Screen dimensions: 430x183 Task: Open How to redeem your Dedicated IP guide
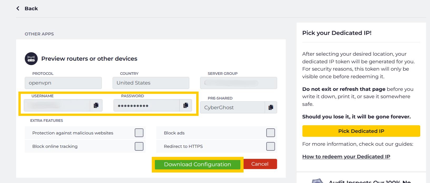click(346, 157)
